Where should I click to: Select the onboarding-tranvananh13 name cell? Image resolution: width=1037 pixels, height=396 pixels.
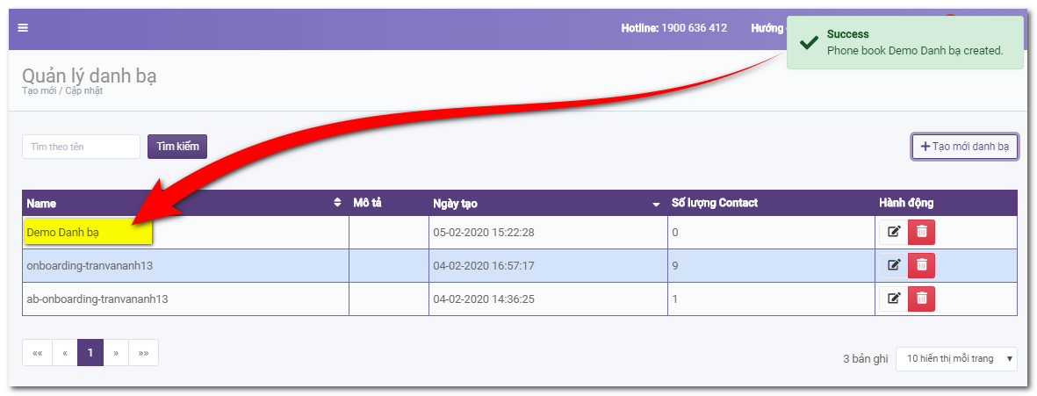pyautogui.click(x=186, y=266)
